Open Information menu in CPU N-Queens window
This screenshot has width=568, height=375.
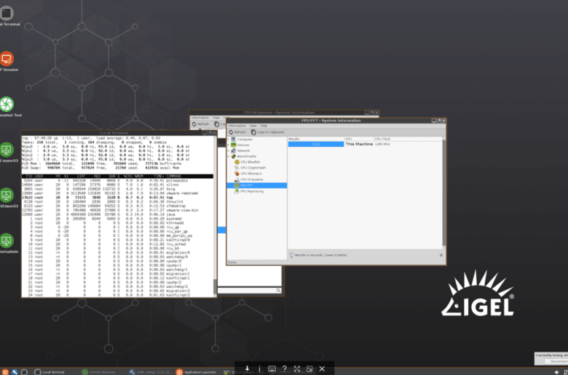pos(200,118)
